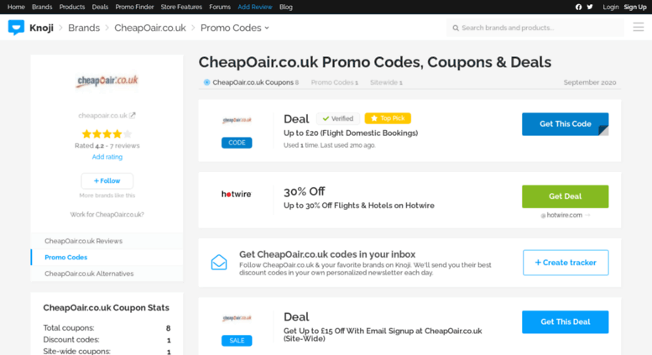Viewport: 652px width, 355px height.
Task: Click the envelope inbox icon
Action: (219, 263)
